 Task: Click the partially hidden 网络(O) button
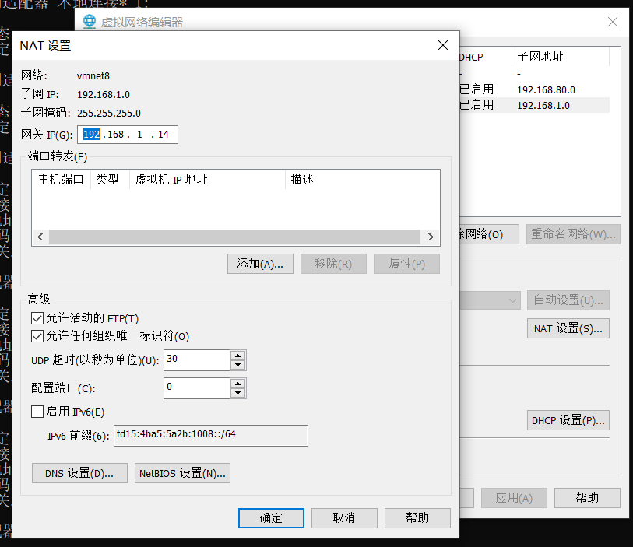click(489, 234)
